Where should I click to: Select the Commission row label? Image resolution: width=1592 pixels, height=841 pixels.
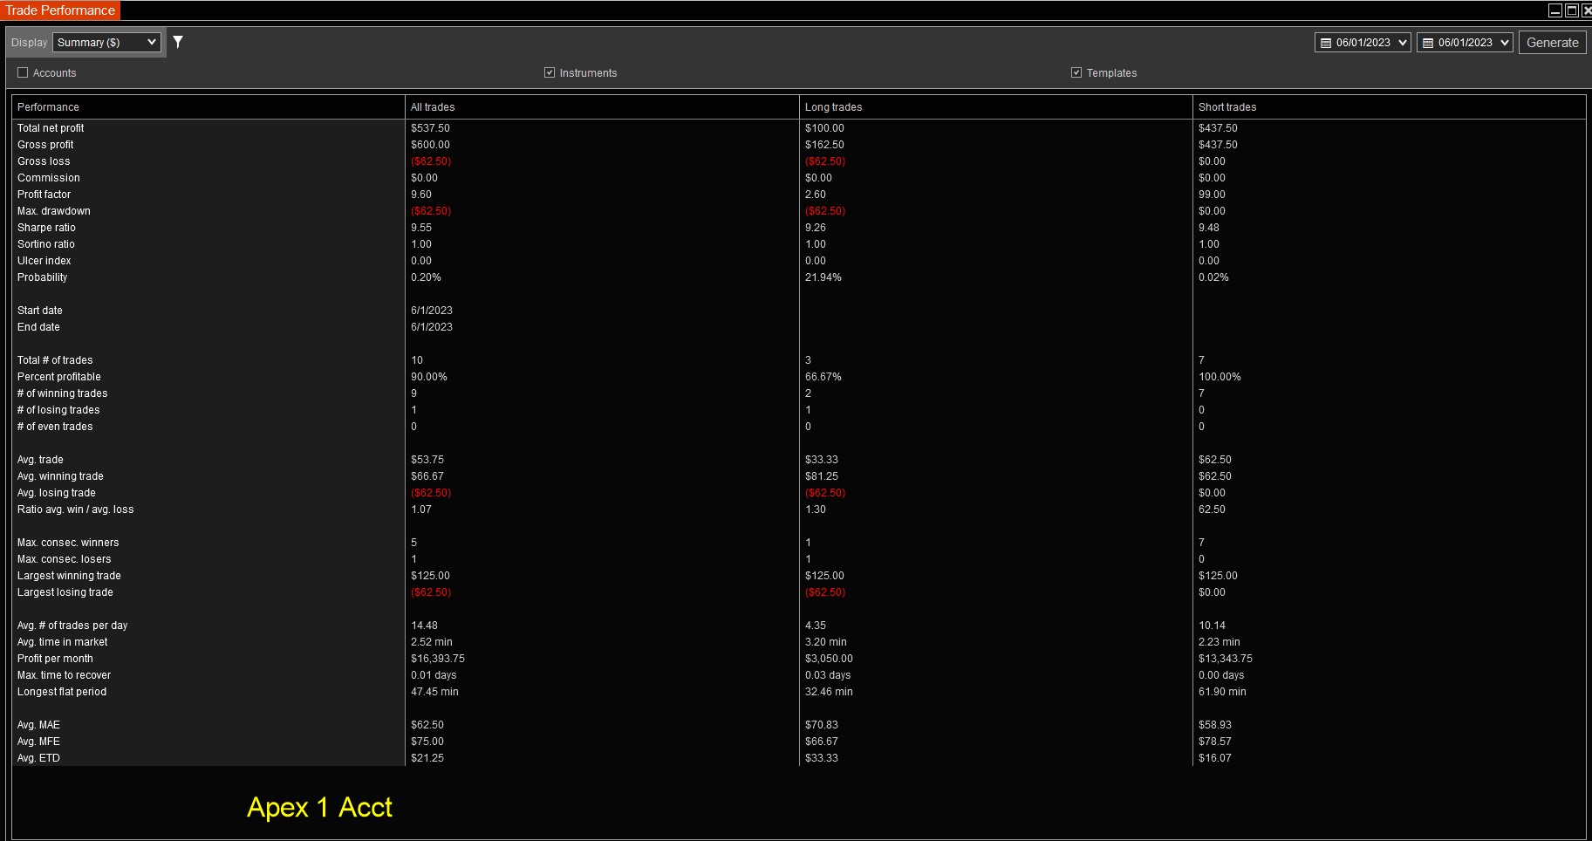click(x=49, y=178)
